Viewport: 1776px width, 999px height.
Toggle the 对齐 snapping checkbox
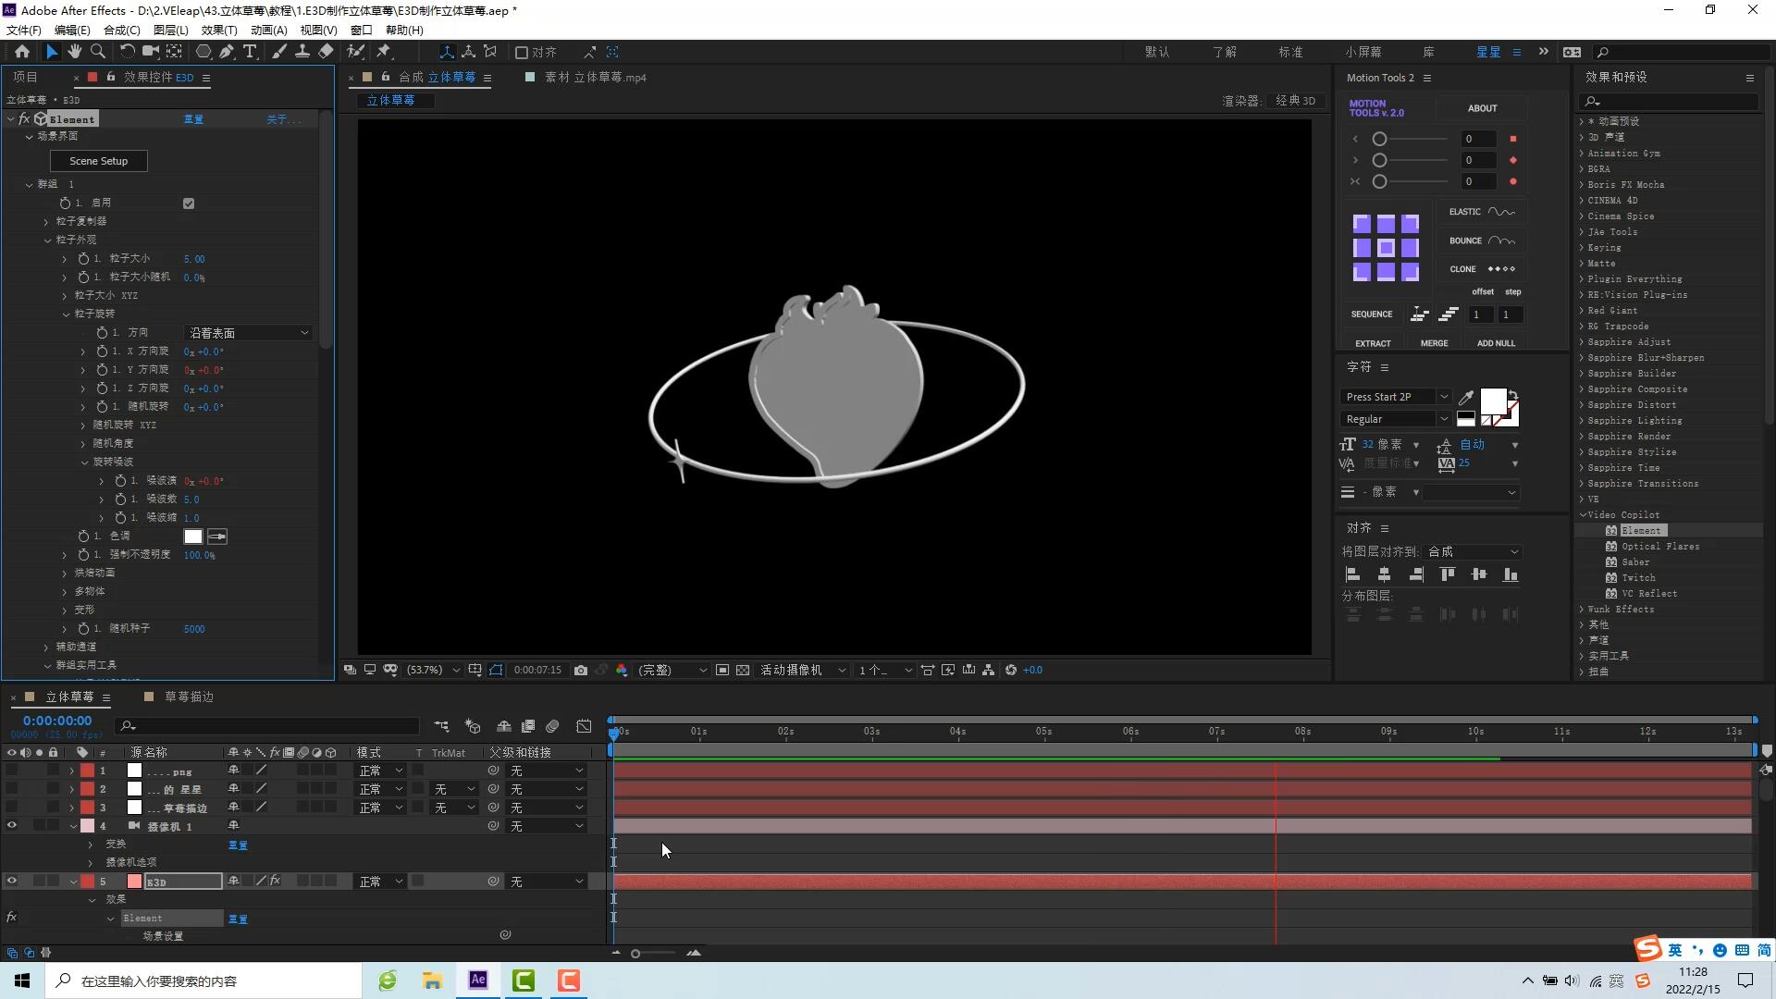point(522,53)
